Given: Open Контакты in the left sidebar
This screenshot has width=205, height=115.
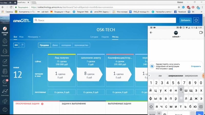Looking at the screenshot, I should coord(5,73).
